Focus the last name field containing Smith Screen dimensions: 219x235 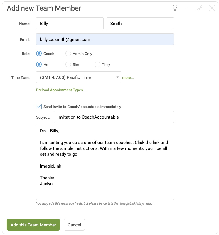(140, 23)
